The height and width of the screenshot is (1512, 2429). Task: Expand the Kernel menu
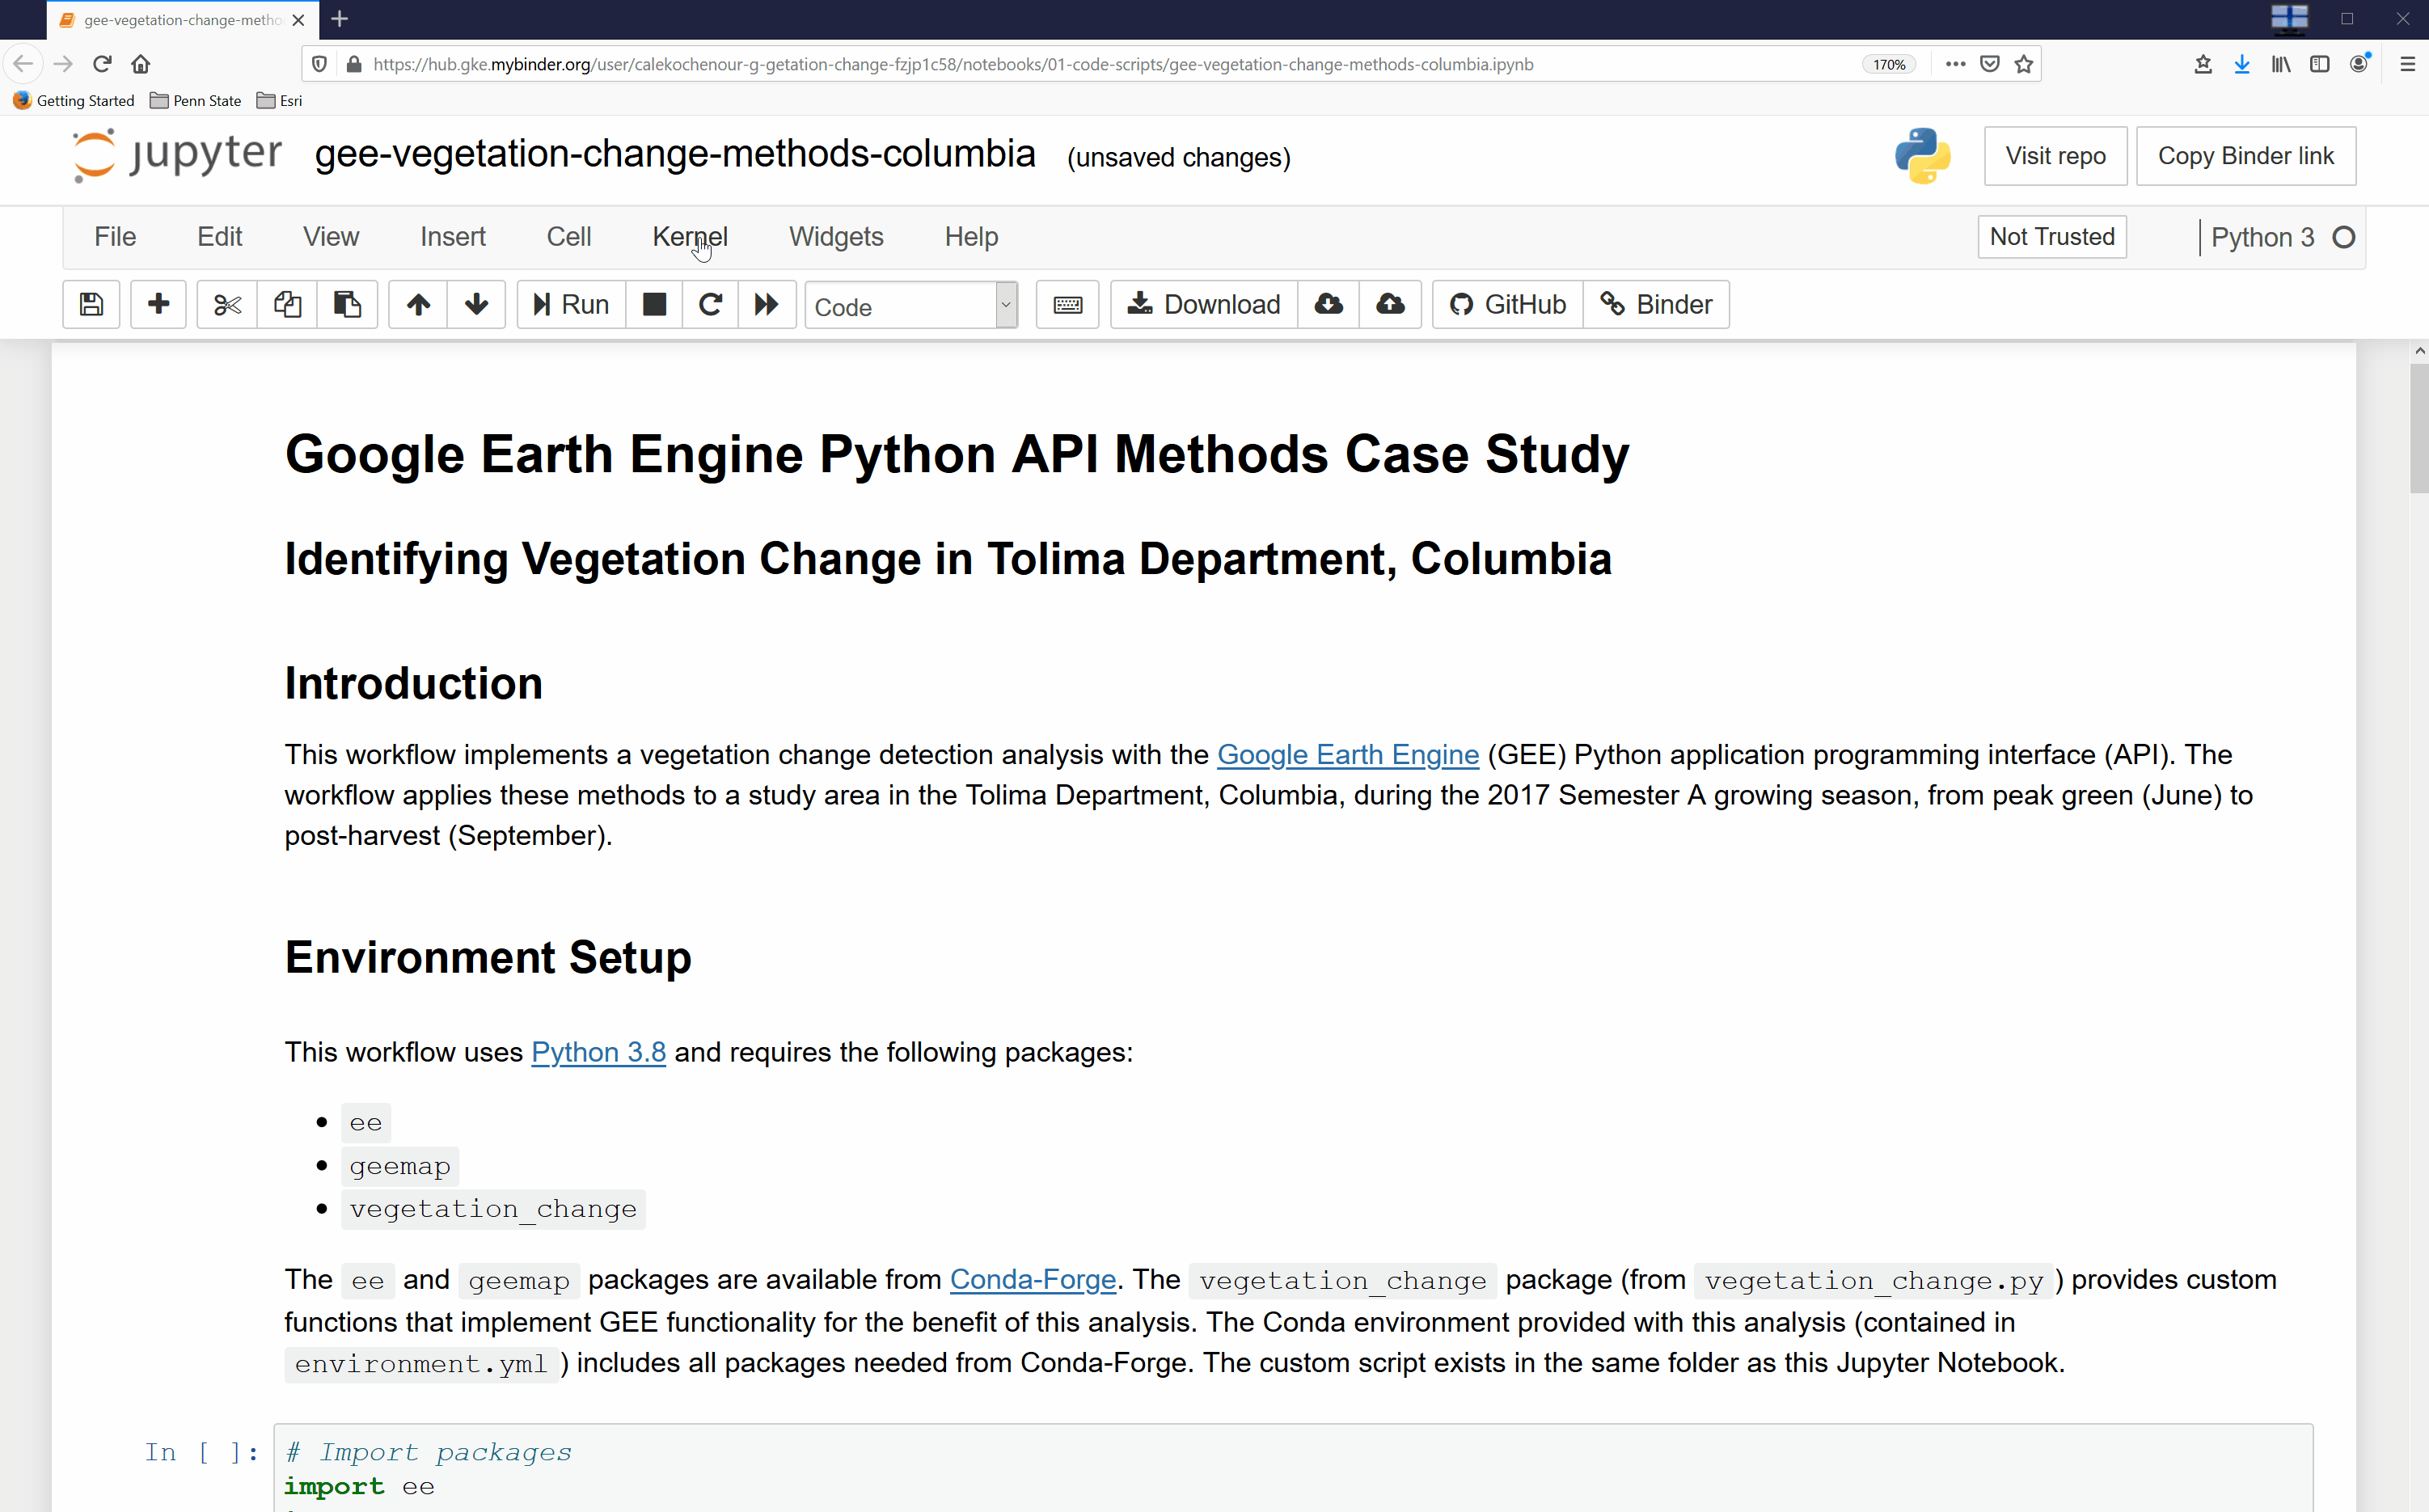(x=690, y=237)
